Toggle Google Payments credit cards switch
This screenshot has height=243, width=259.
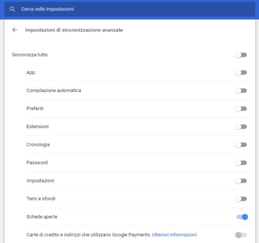pyautogui.click(x=241, y=235)
